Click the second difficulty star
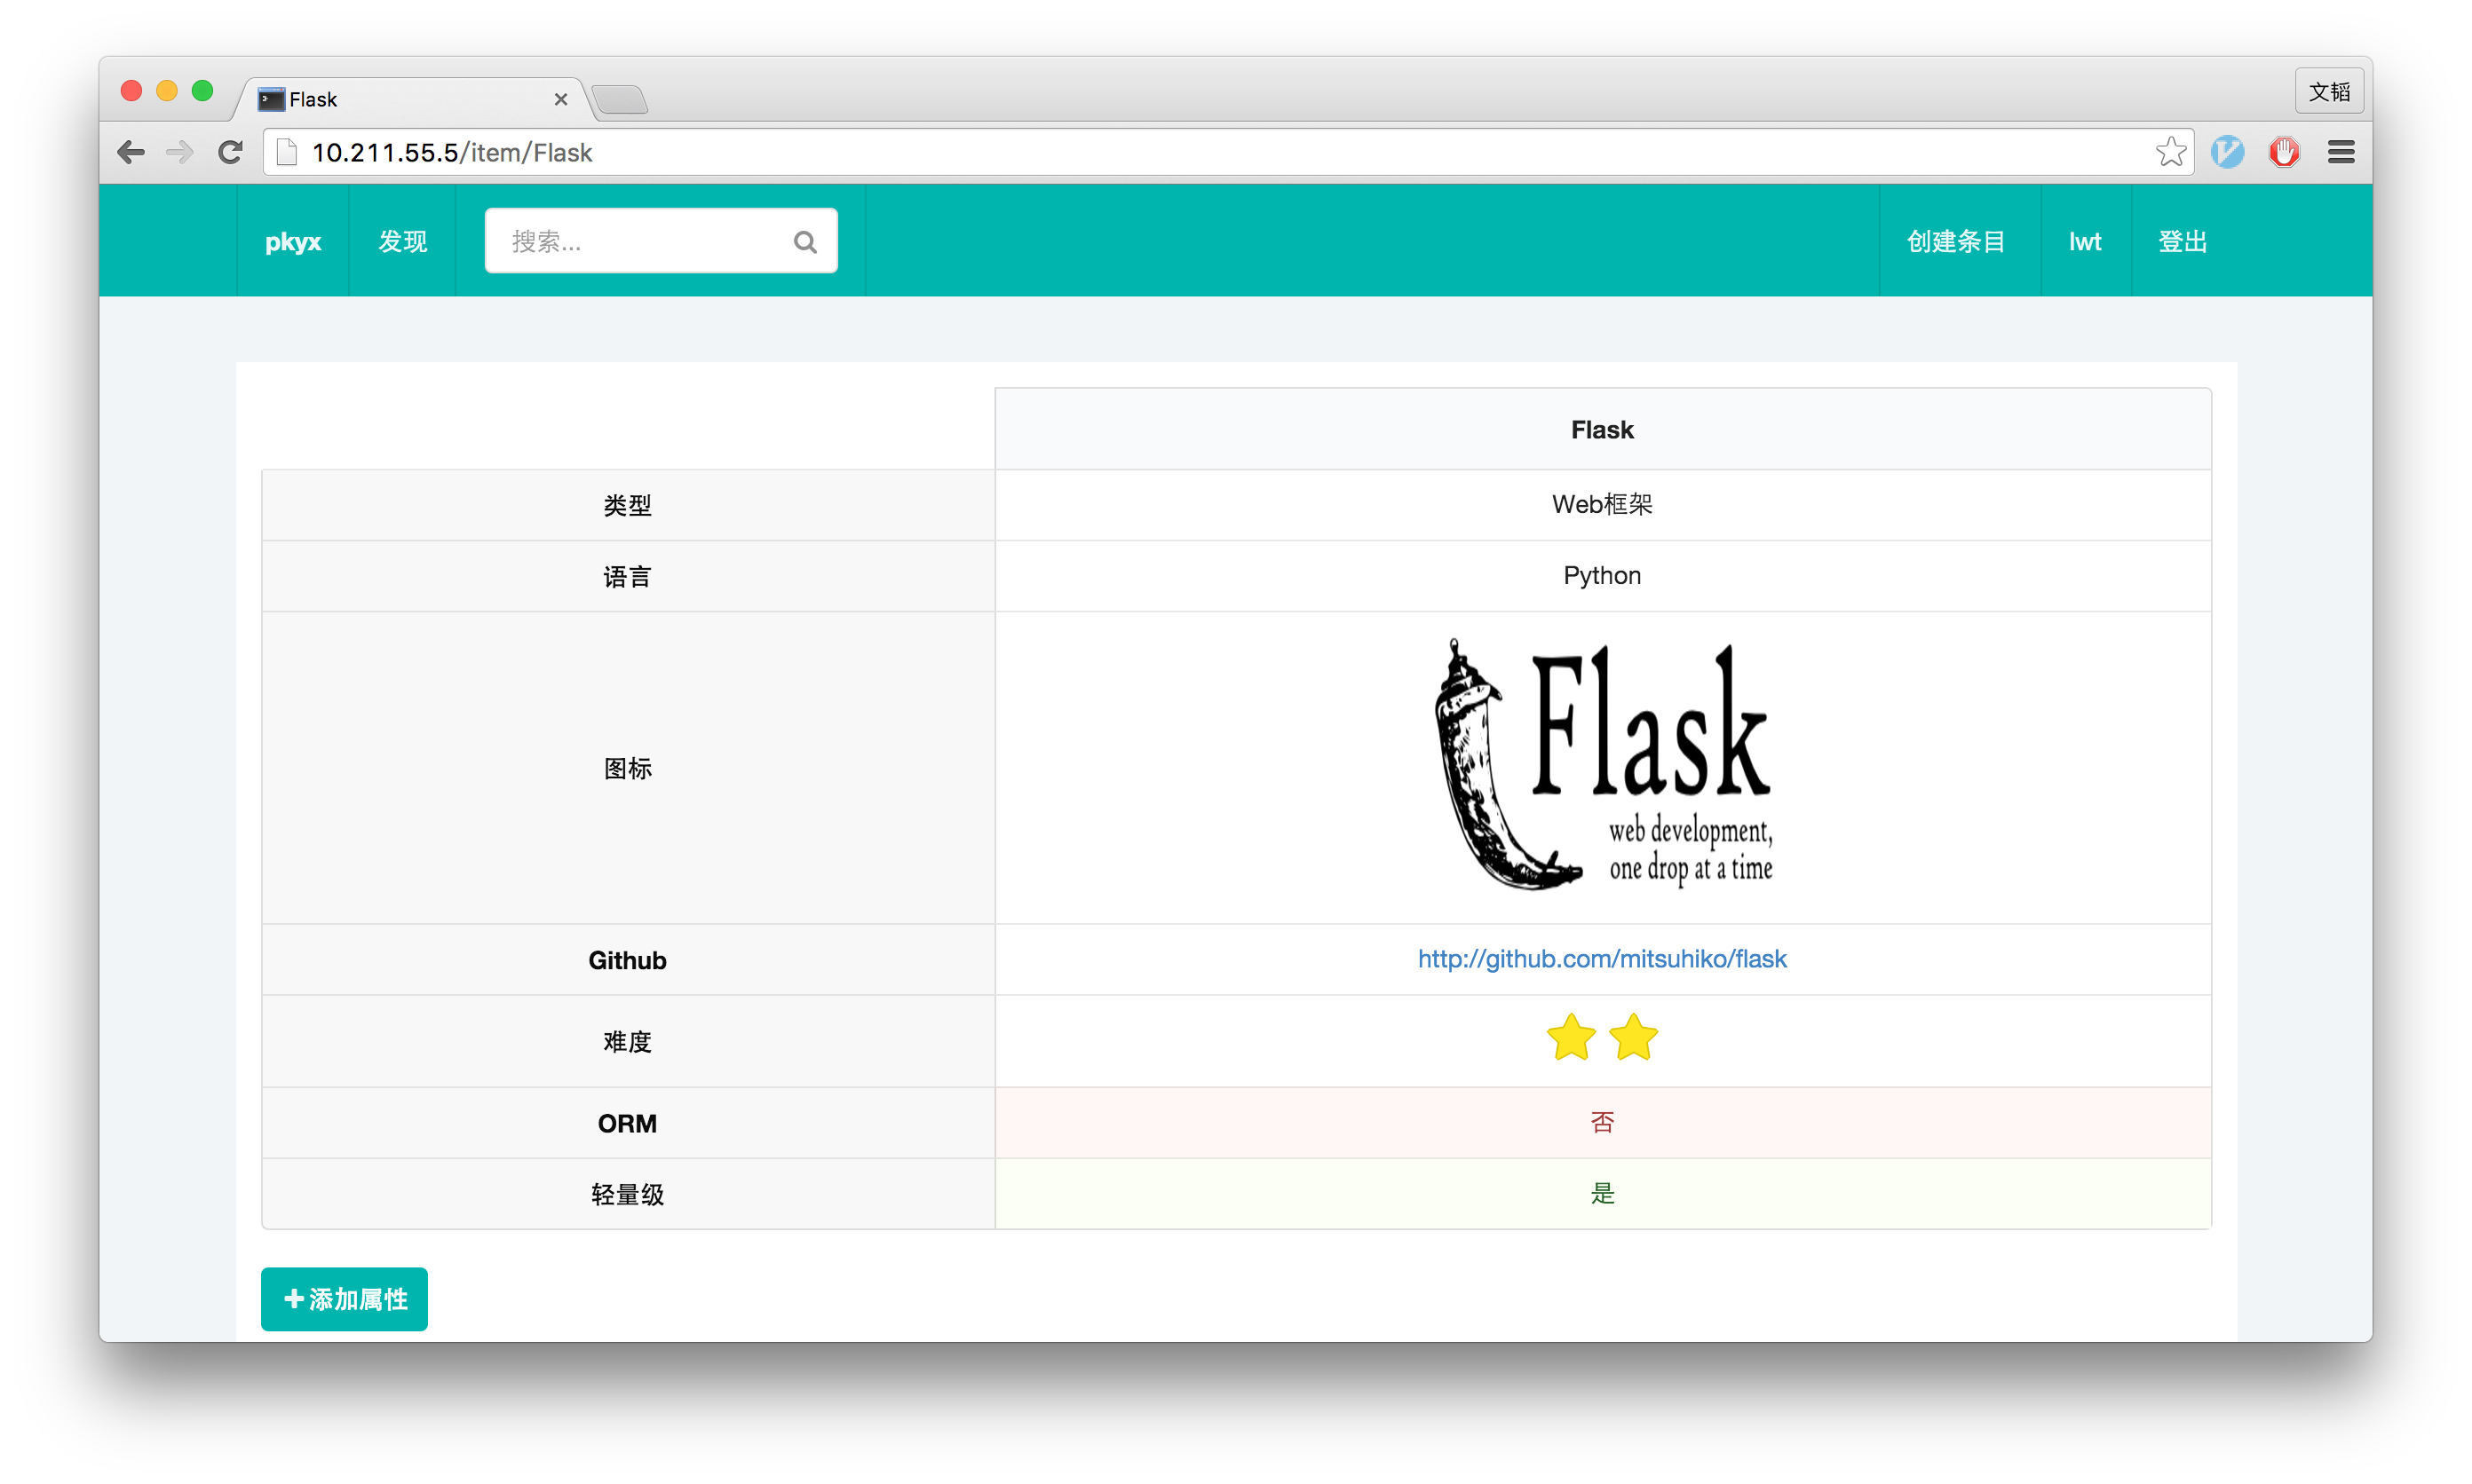The image size is (2472, 1484). 1633,1037
